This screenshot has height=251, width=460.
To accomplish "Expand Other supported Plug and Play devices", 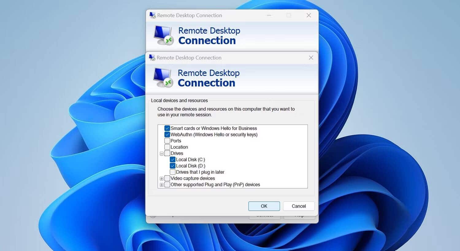I will (x=162, y=184).
